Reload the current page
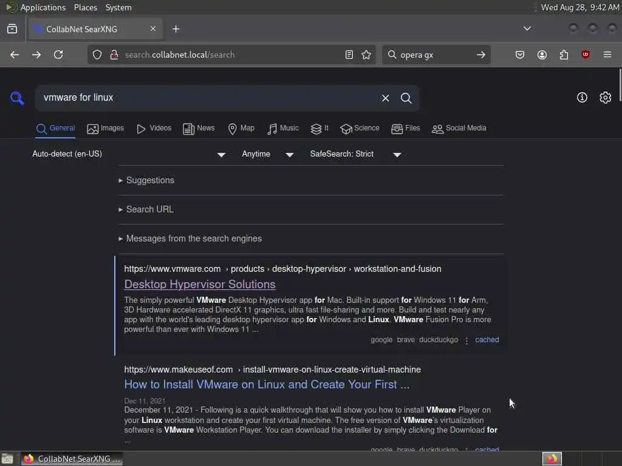The image size is (622, 466). [x=58, y=55]
